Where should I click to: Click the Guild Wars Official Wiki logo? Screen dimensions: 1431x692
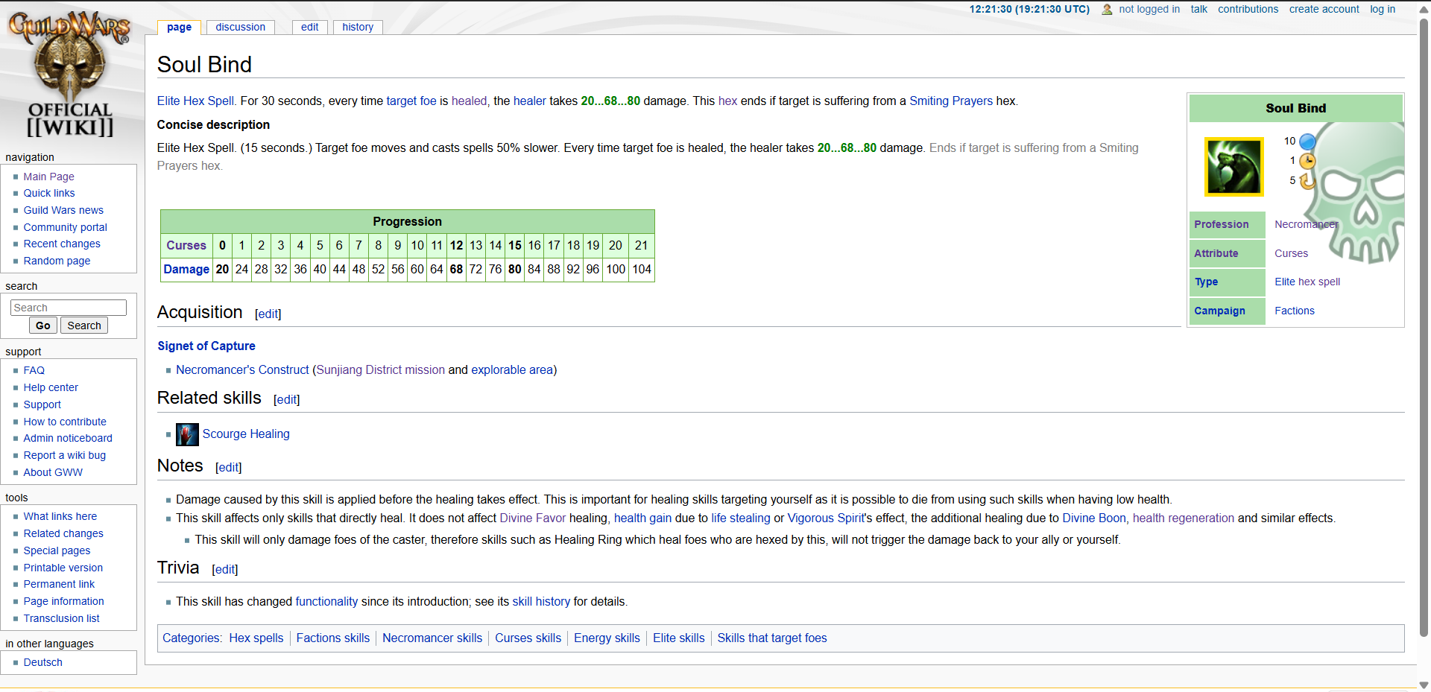[x=70, y=74]
